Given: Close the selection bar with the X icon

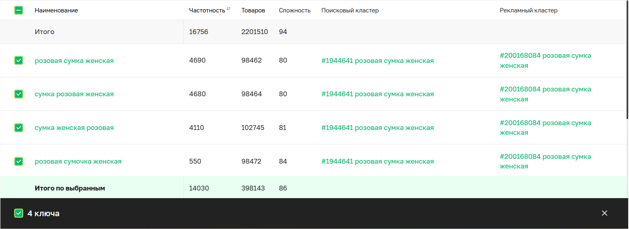Looking at the screenshot, I should (605, 213).
